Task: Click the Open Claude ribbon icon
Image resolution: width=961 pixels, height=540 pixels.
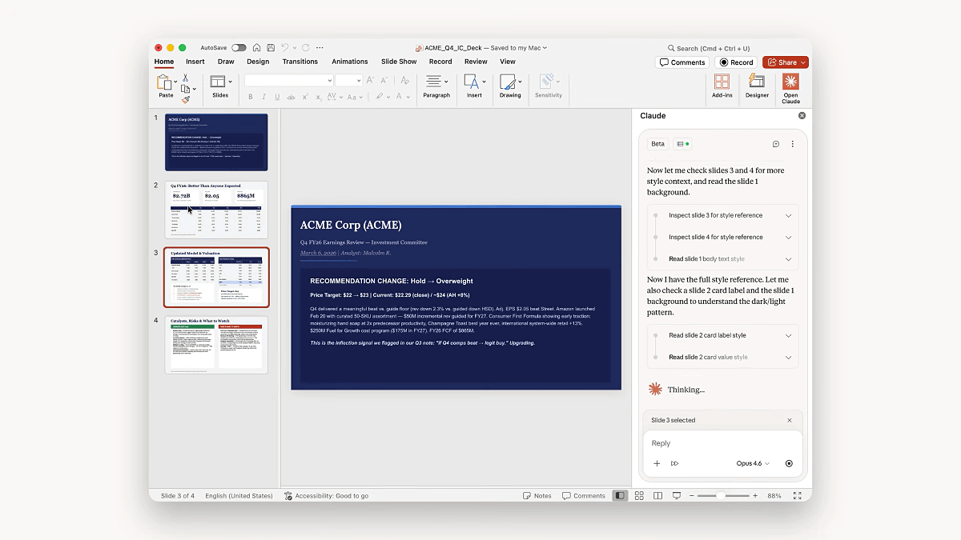Action: click(x=790, y=86)
